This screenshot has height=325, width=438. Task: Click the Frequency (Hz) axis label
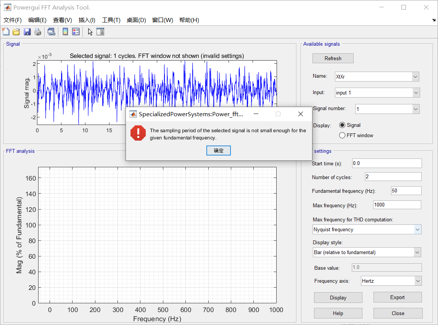[157, 319]
